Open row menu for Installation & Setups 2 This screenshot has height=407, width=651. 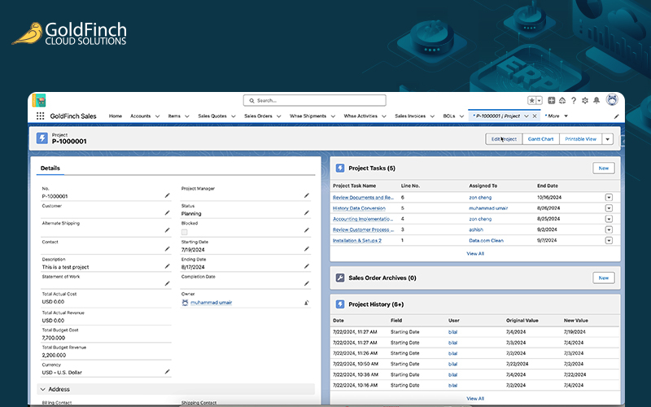pyautogui.click(x=609, y=240)
